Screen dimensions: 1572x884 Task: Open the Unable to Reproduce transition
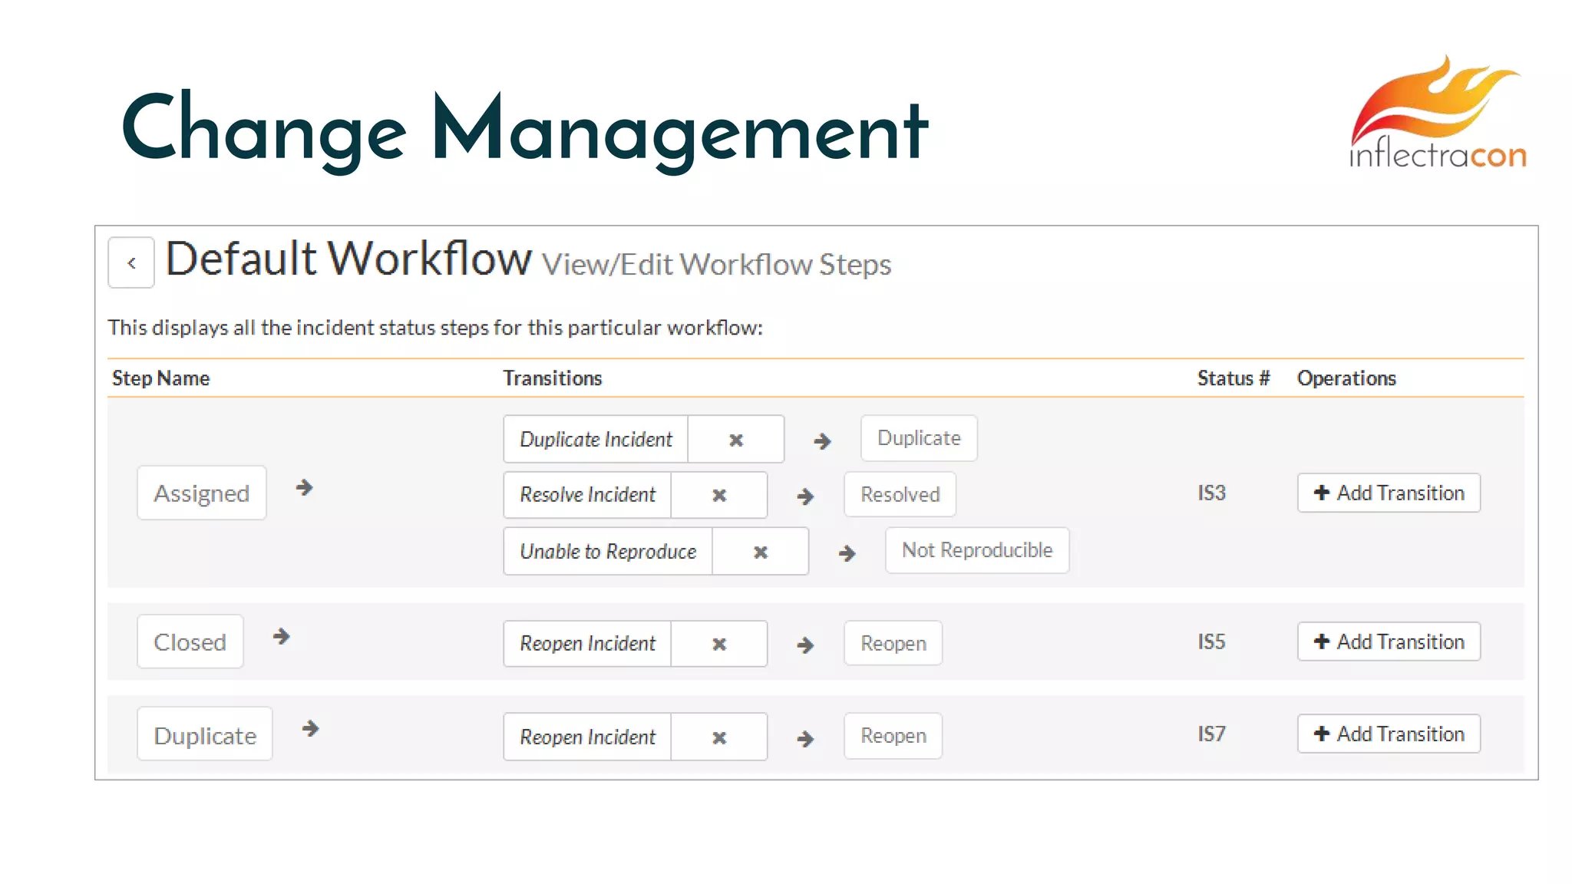pyautogui.click(x=608, y=551)
